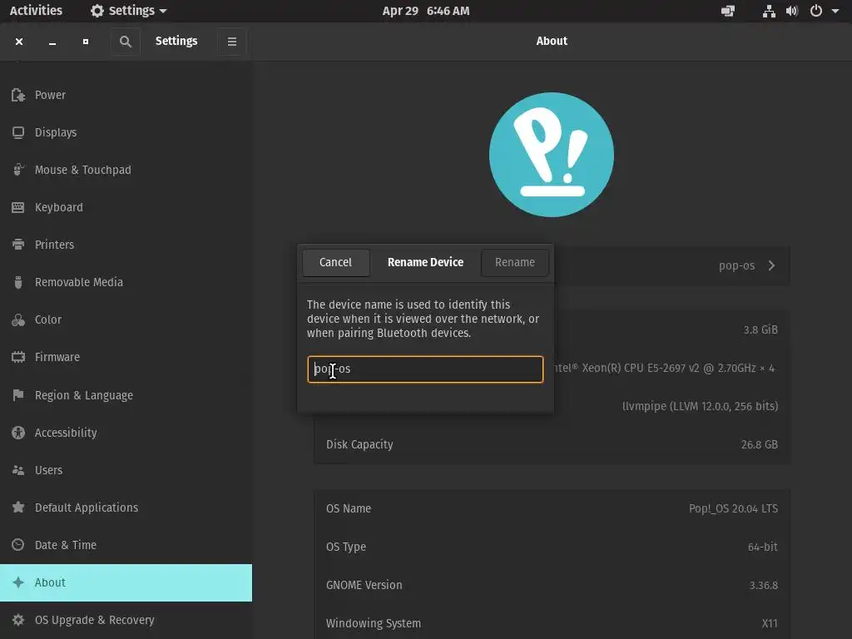Select Printers in the sidebar

point(126,245)
